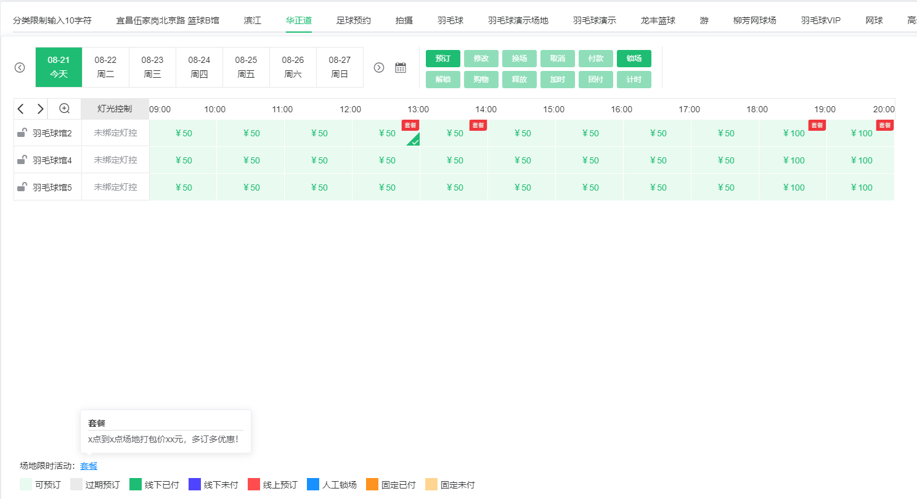This screenshot has height=499, width=917.
Task: Advance to next week with right circle arrow
Action: (x=379, y=68)
